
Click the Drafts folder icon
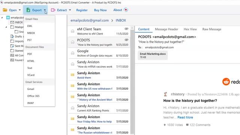[12, 36]
